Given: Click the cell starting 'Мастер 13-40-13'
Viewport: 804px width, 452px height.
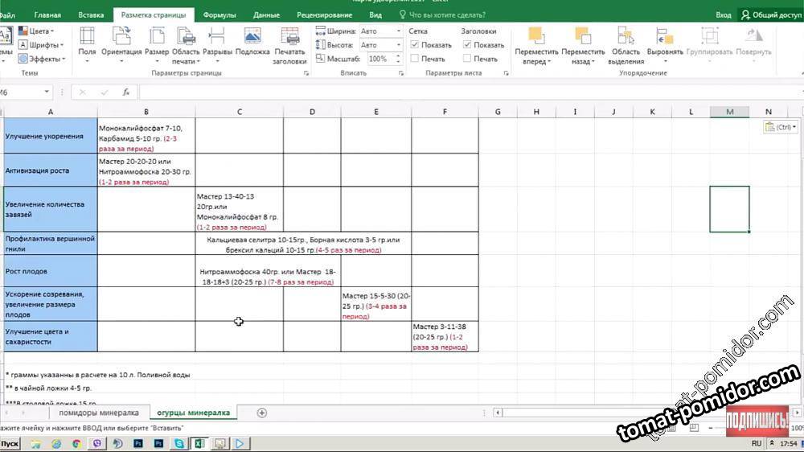Looking at the screenshot, I should [x=239, y=209].
